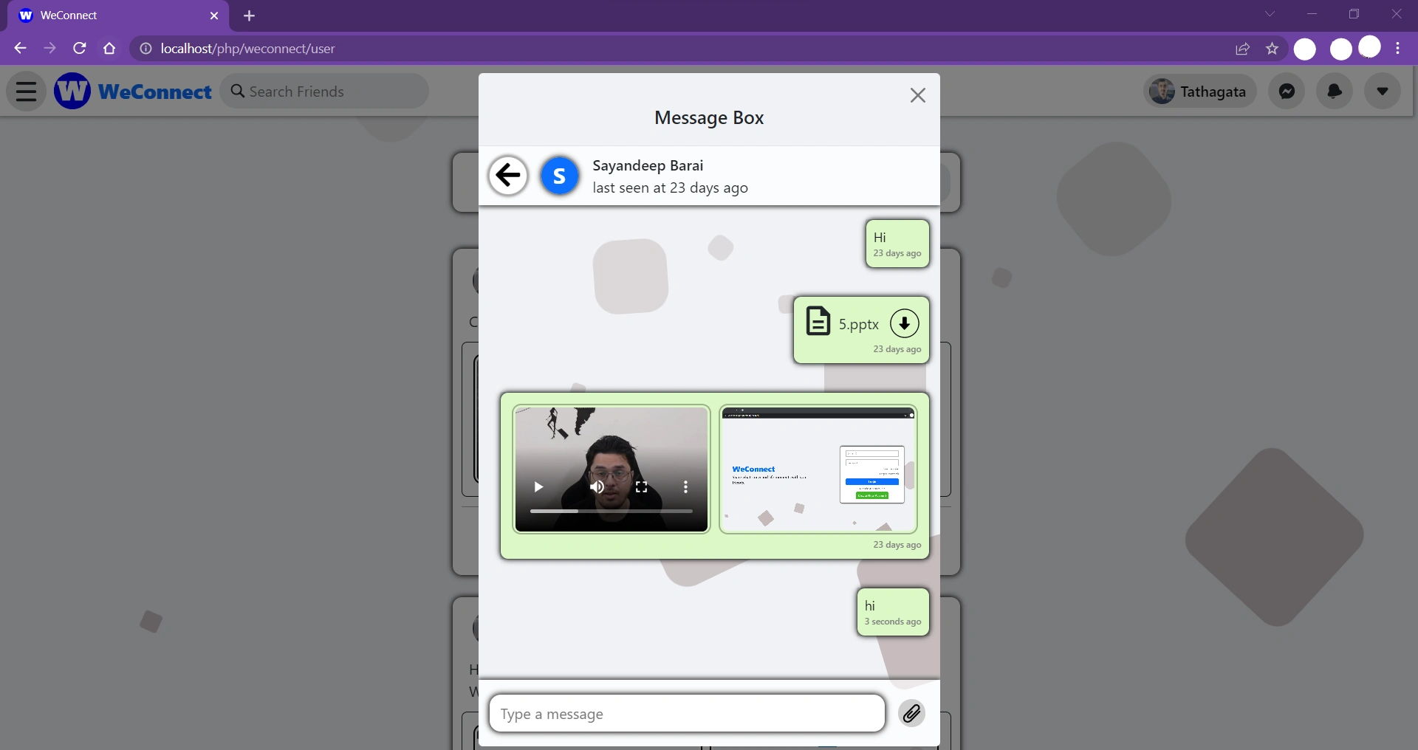This screenshot has width=1418, height=750.
Task: Open Sayandeep Barai's avatar
Action: [x=560, y=176]
